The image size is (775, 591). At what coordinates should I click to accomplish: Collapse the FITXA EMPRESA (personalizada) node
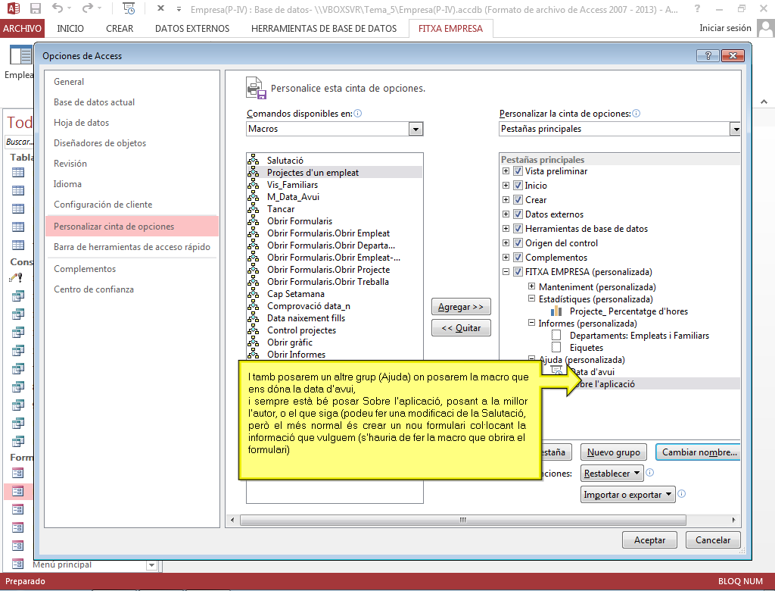[x=506, y=271]
